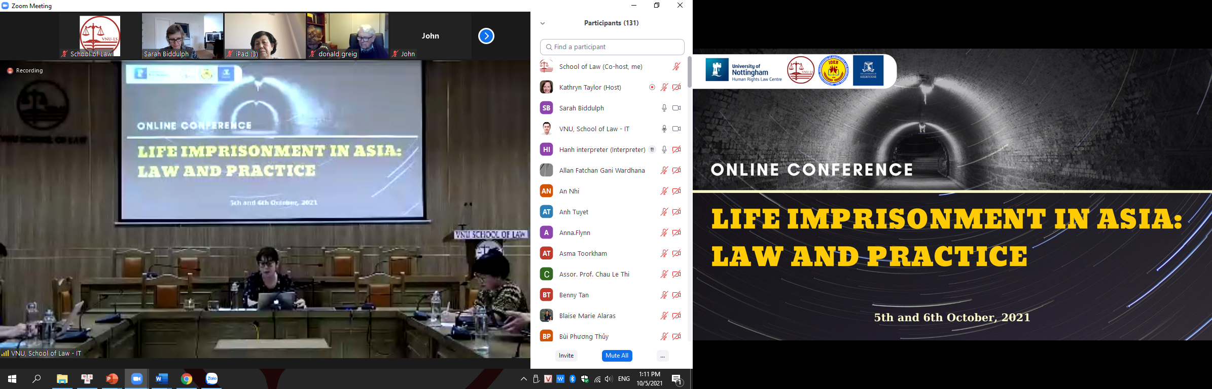Click the next participants arrow in video strip
The image size is (1212, 389).
tap(486, 36)
